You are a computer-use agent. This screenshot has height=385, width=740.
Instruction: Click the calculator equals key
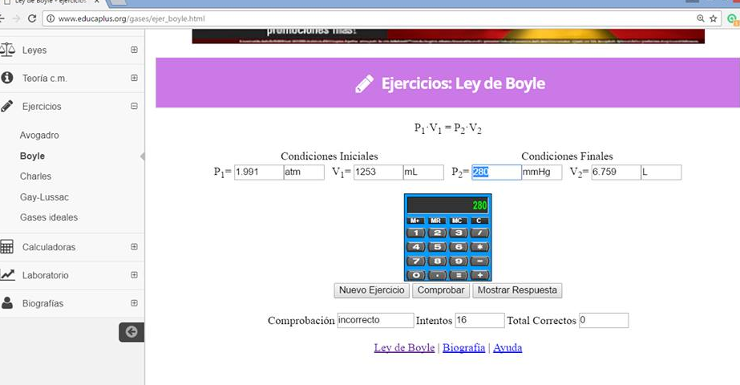(x=459, y=275)
